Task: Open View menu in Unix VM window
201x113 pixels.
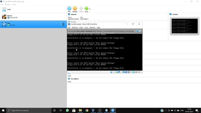Action: click(81, 27)
